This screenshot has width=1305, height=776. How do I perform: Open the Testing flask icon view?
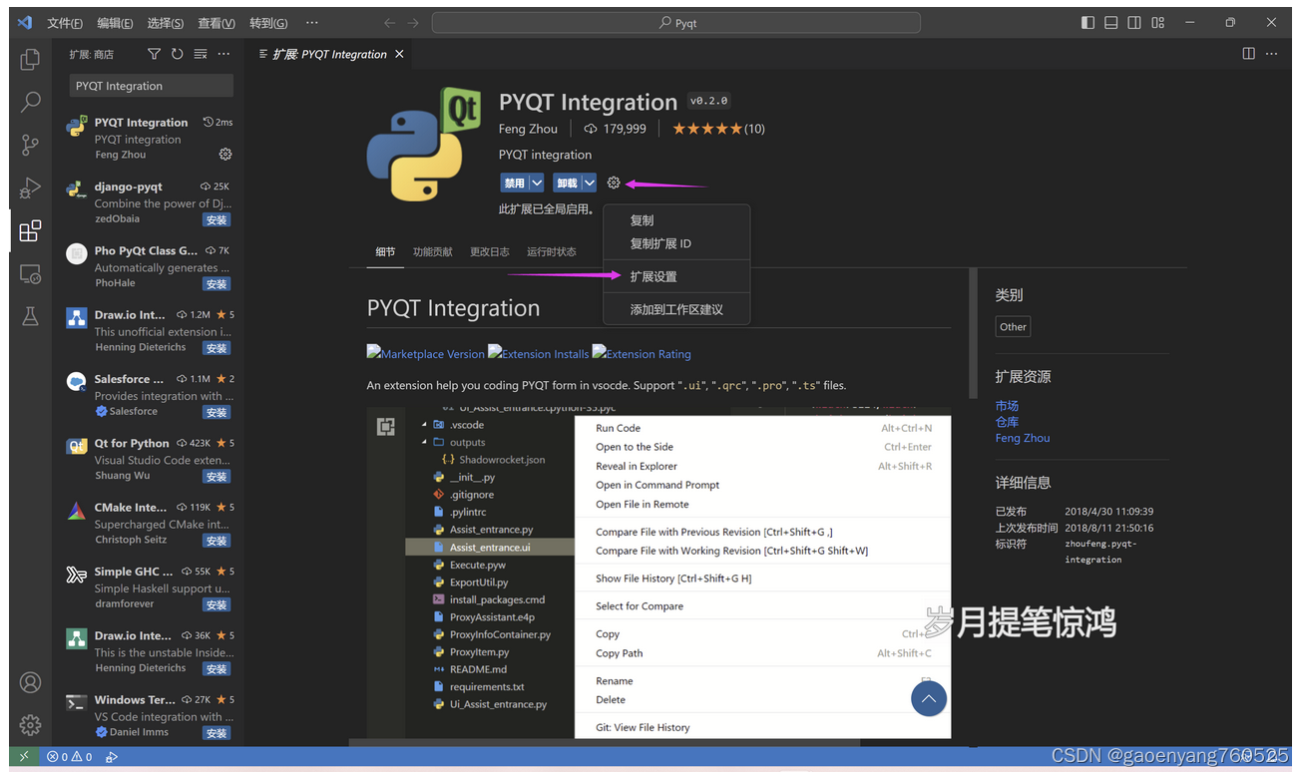(x=30, y=316)
